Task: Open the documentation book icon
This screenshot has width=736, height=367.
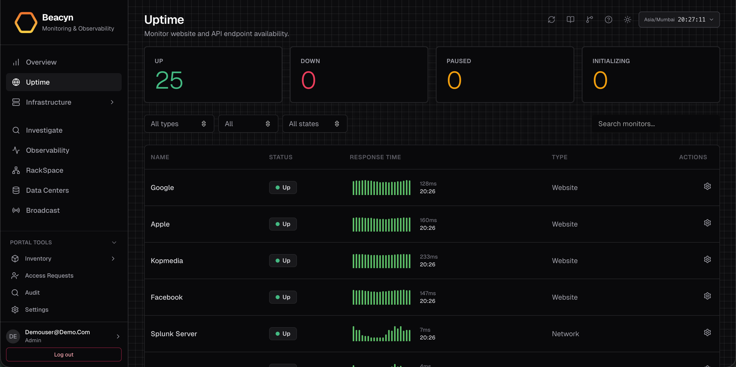Action: tap(571, 20)
